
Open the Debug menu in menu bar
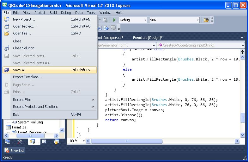click(66, 13)
